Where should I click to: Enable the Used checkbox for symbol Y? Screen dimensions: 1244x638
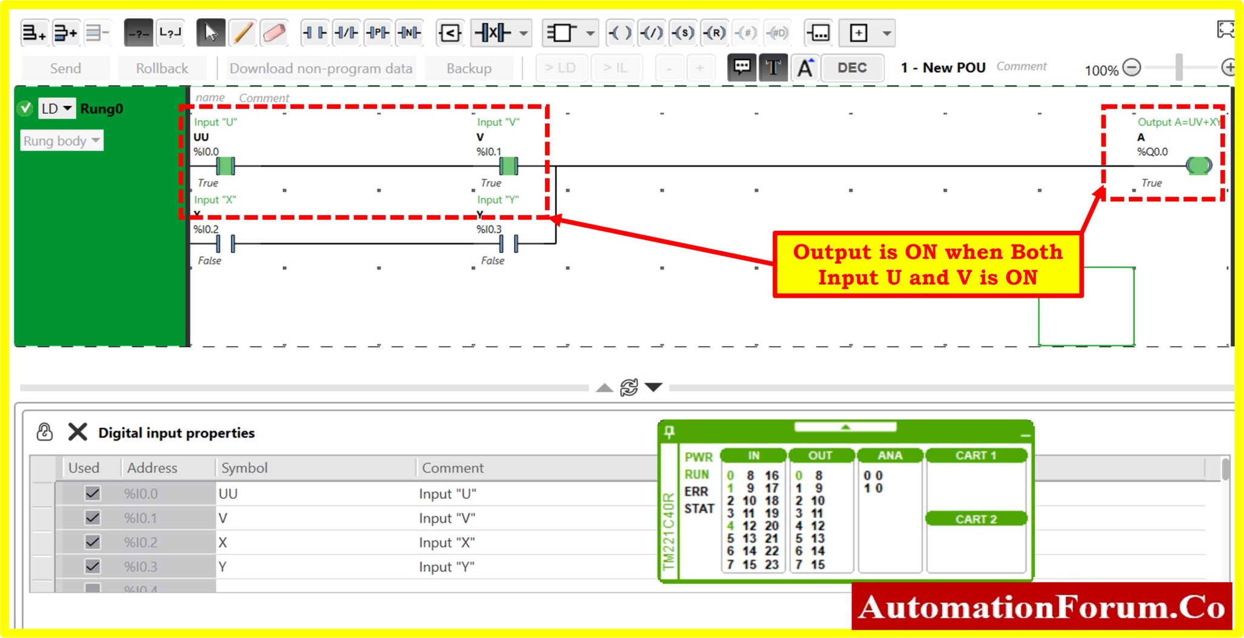(92, 566)
